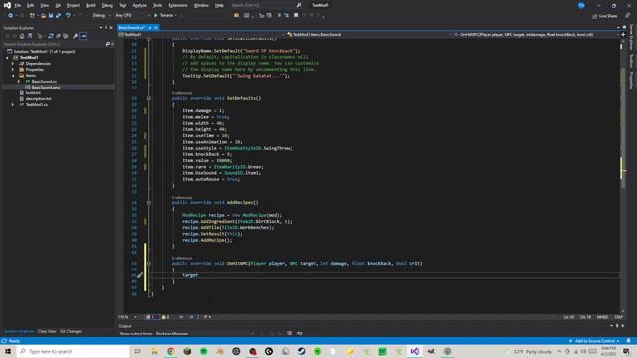
Task: Click the Visual Studio taskbar icon
Action: click(x=415, y=351)
